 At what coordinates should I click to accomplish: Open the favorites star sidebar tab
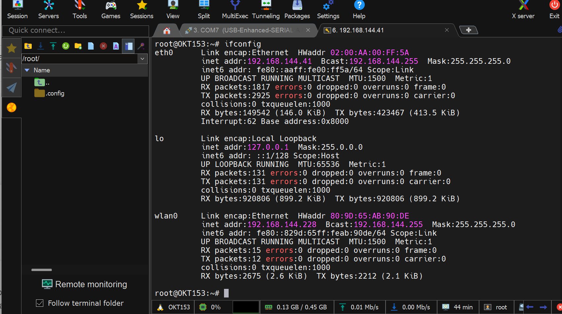12,48
